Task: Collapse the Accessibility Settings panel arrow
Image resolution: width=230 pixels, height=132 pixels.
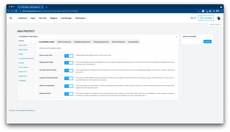Action: coord(177,37)
